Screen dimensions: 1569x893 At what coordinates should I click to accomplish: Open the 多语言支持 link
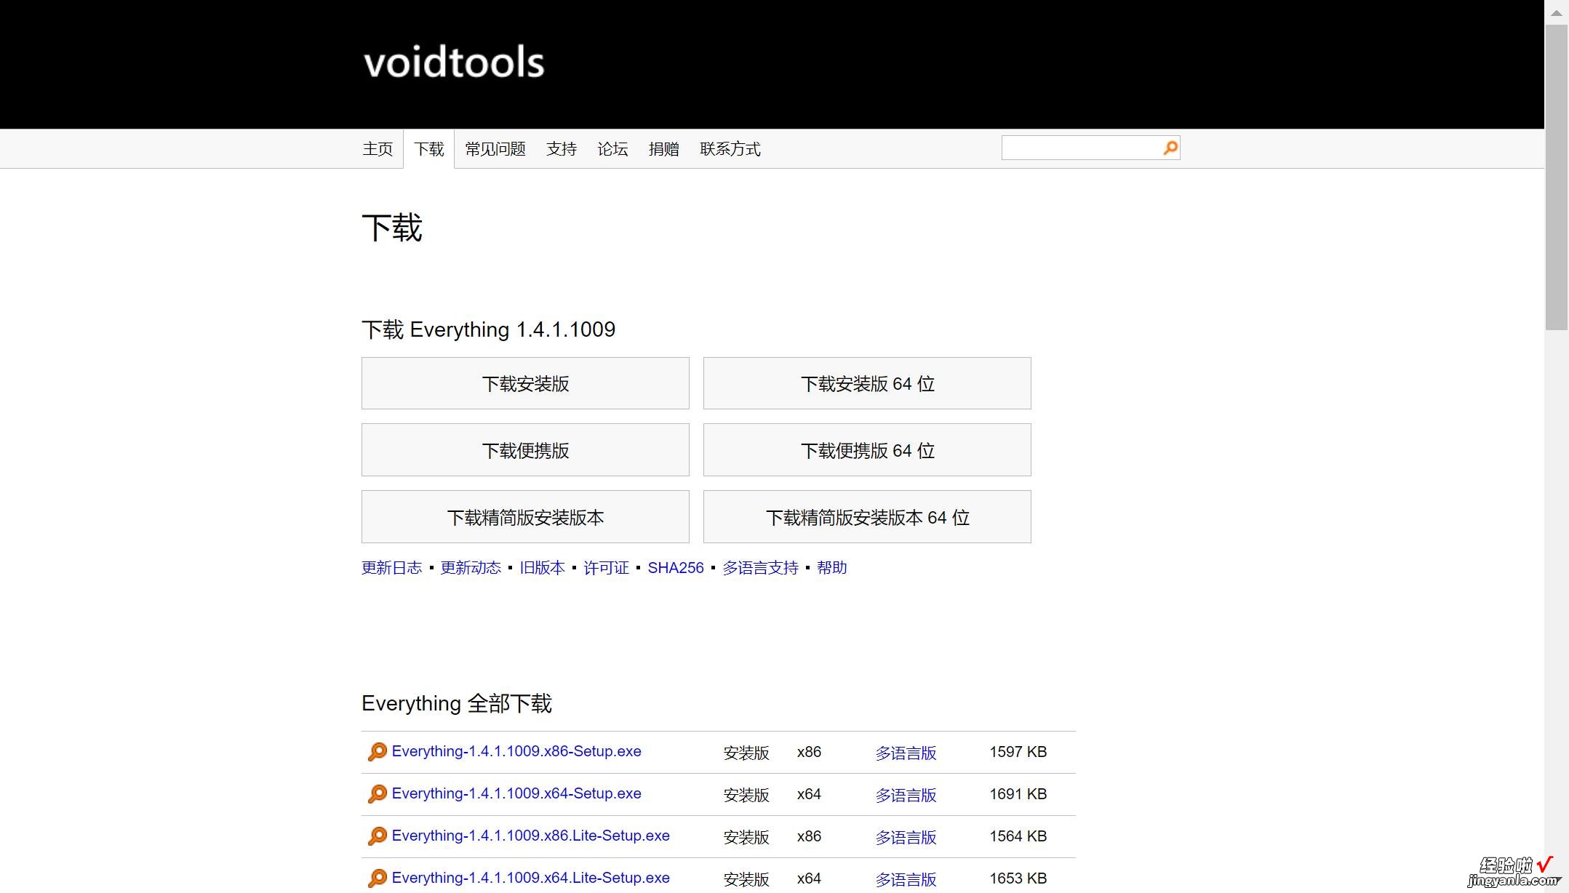pos(760,568)
